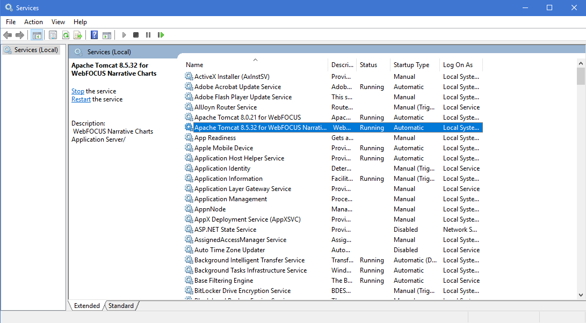Click the Stop Service square icon
586x323 pixels.
click(136, 35)
